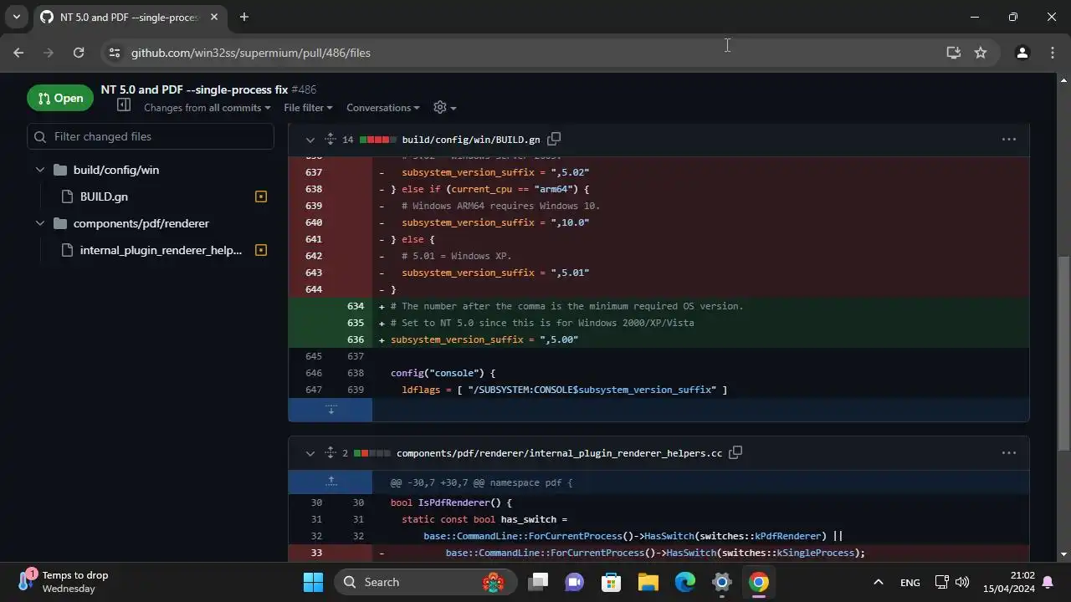The height and width of the screenshot is (602, 1071).
Task: Open BUILD.gn diff options menu
Action: (x=1009, y=140)
